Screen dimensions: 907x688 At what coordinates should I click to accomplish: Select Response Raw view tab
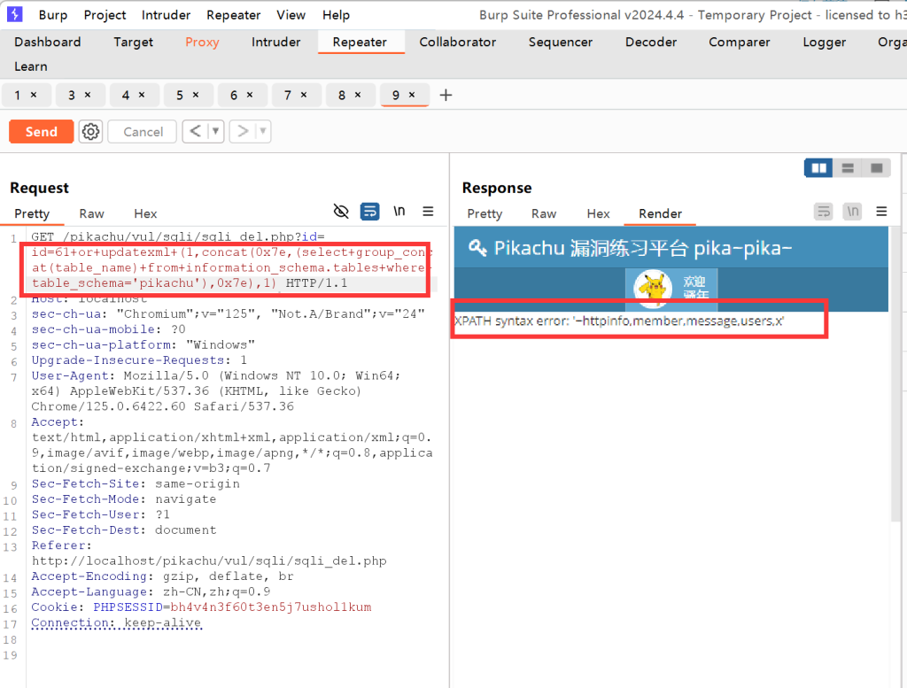coord(544,214)
